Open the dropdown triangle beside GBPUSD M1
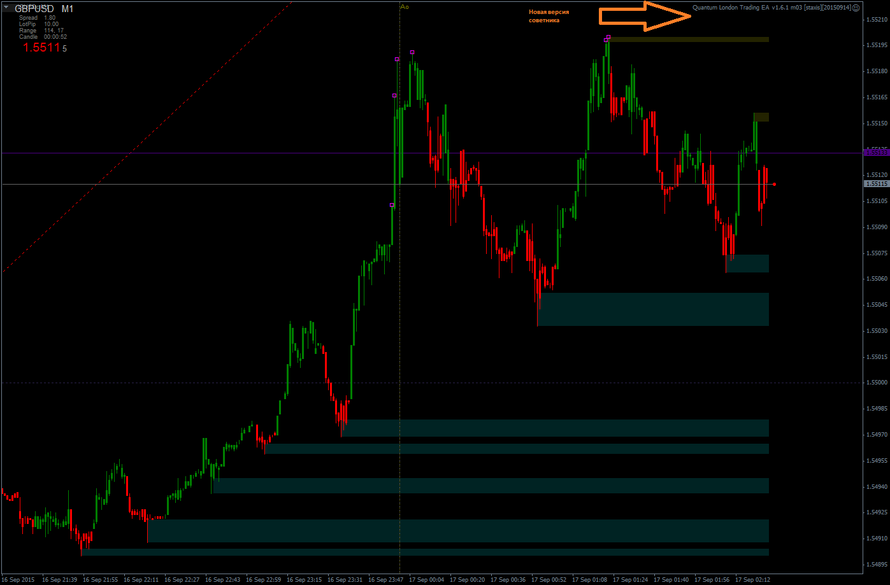The image size is (890, 585). click(6, 8)
